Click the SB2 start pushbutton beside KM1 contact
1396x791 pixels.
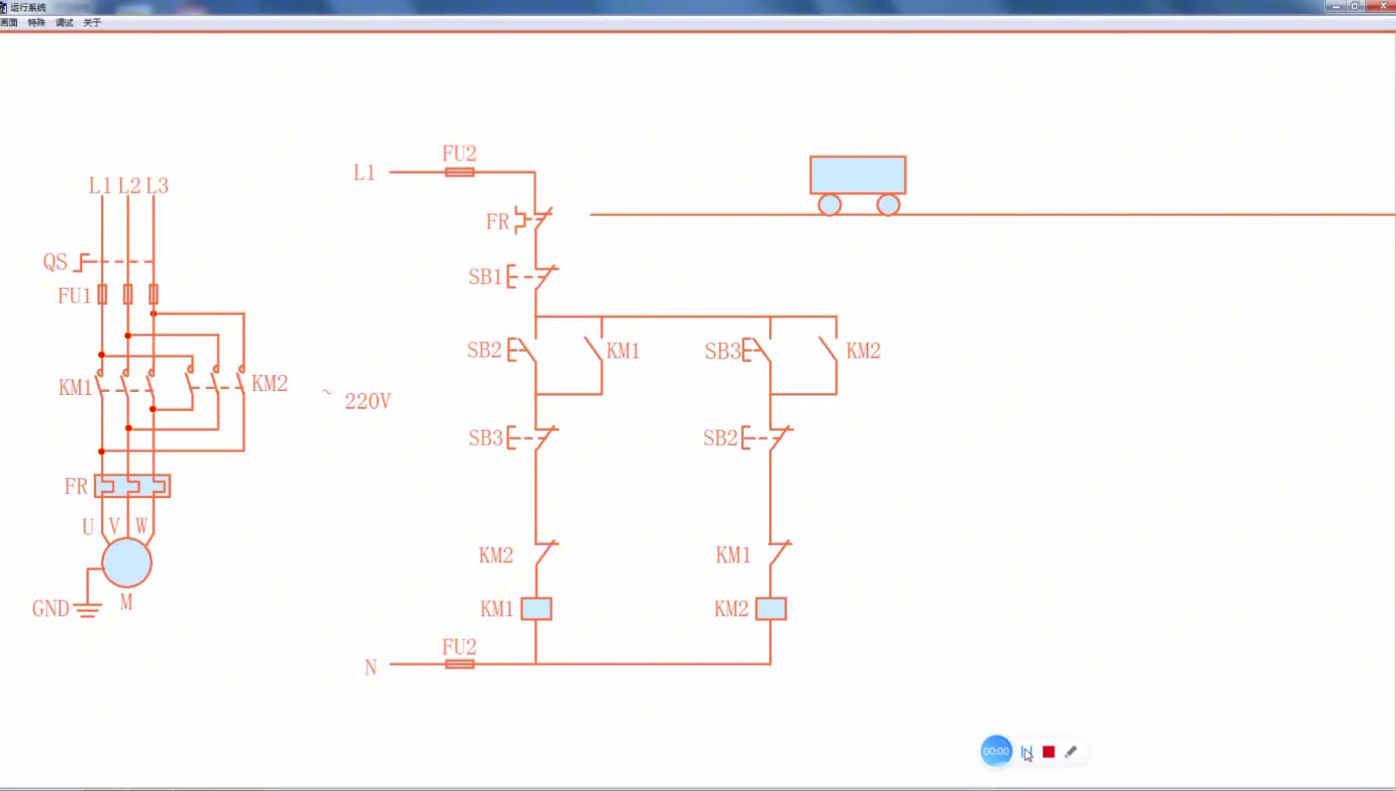point(522,350)
